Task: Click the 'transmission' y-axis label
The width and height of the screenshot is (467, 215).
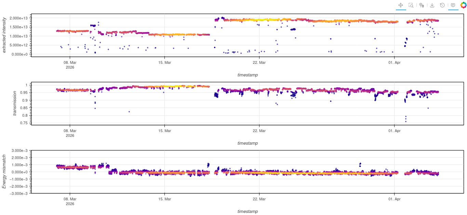Action: (15, 103)
